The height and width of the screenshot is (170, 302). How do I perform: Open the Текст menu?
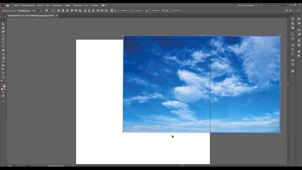(x=48, y=5)
